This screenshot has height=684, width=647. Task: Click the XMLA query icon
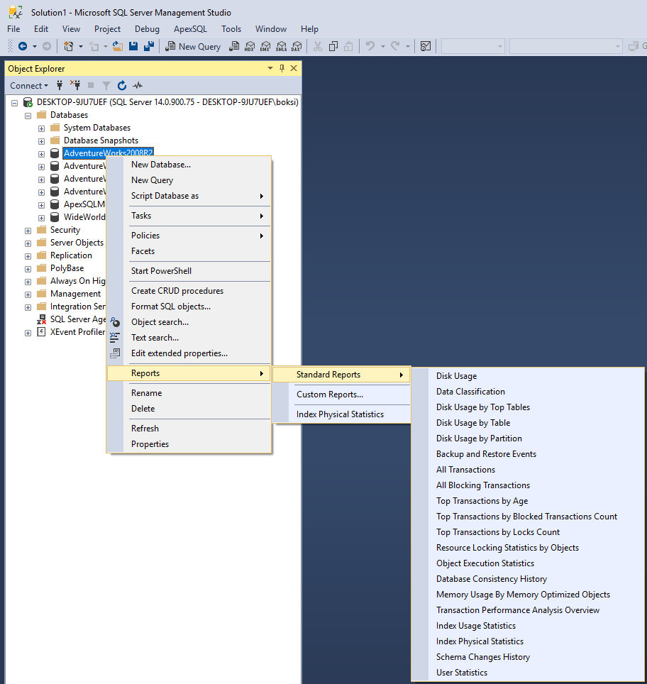(x=282, y=46)
